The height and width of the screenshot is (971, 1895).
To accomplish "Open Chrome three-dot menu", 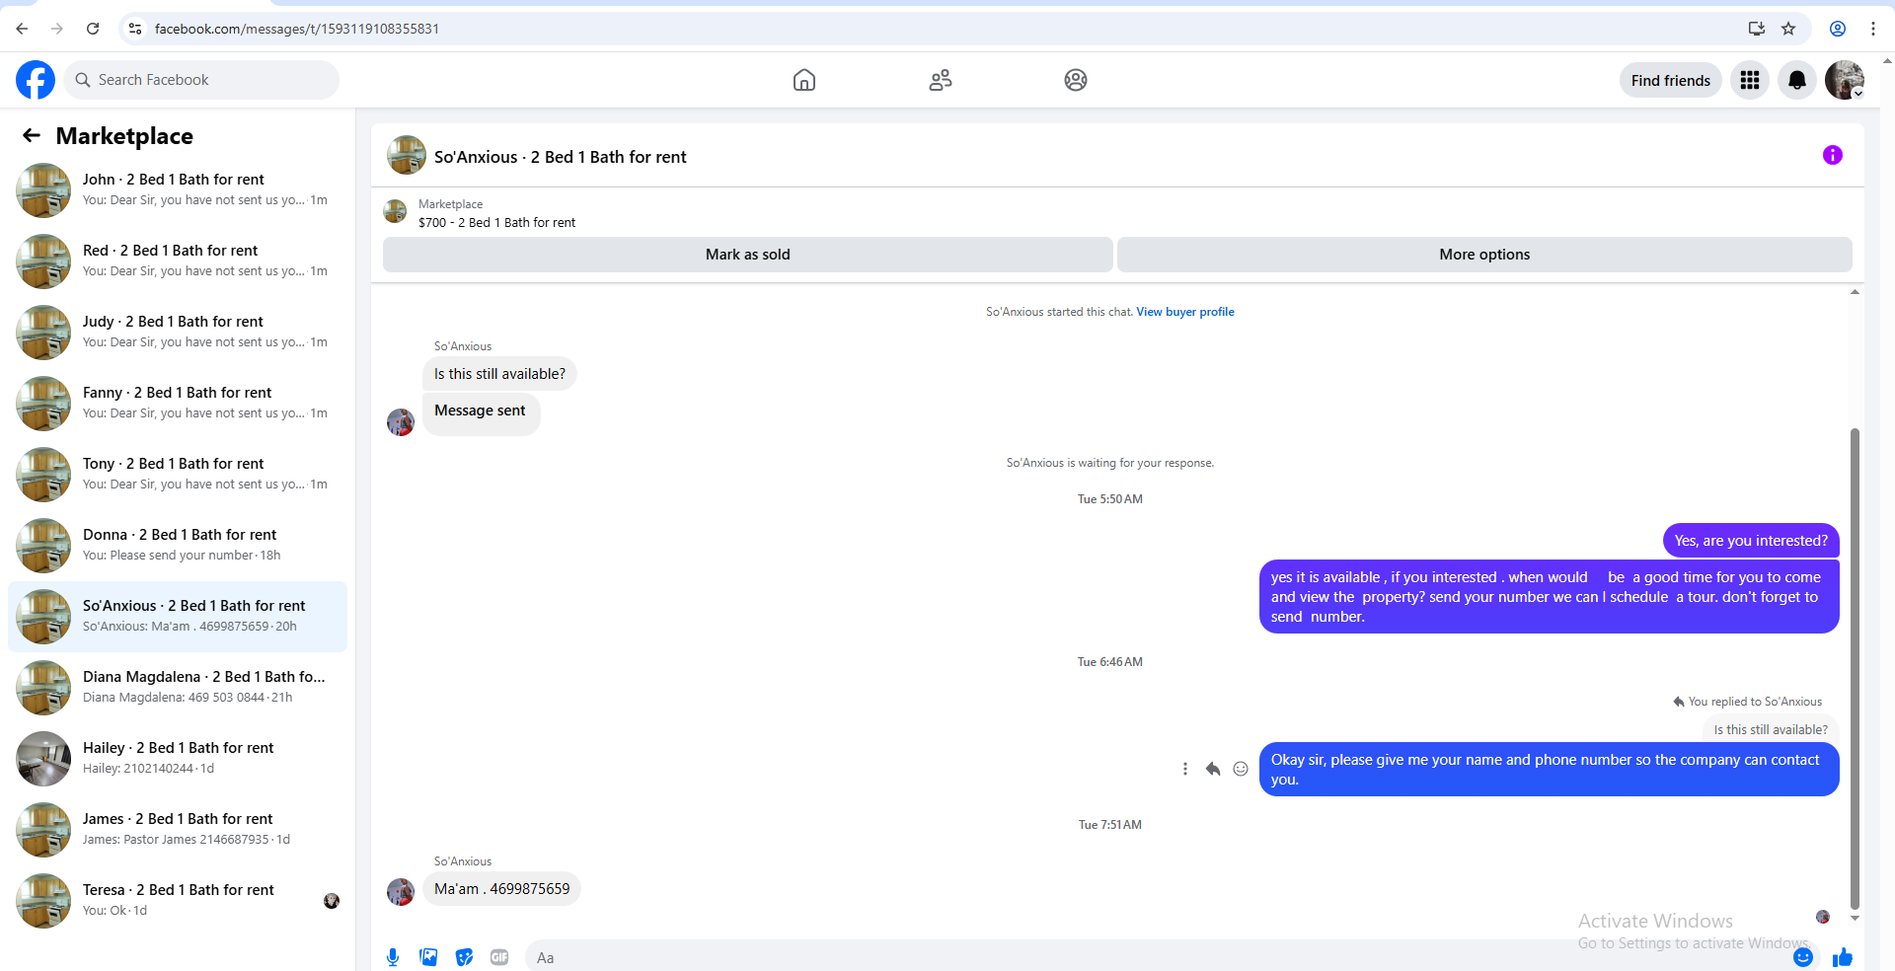I will pos(1873,29).
